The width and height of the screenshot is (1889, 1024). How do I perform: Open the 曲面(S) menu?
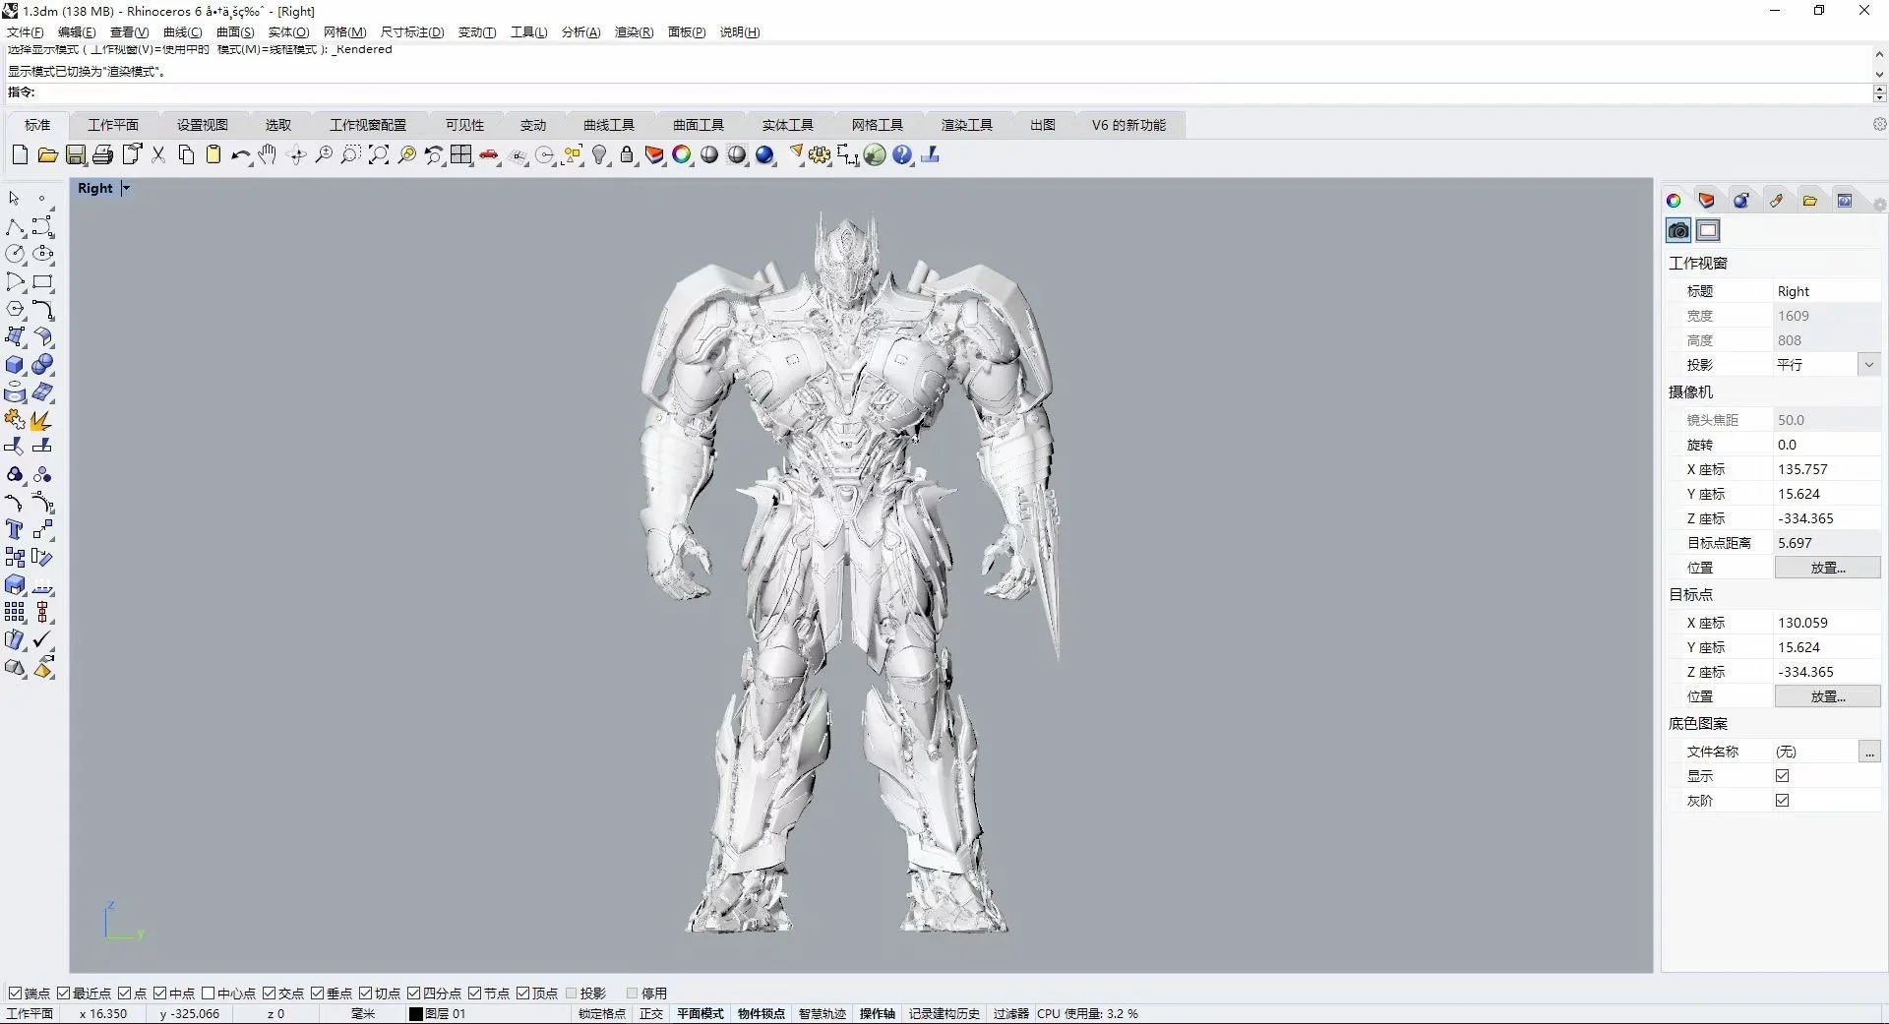click(x=235, y=31)
